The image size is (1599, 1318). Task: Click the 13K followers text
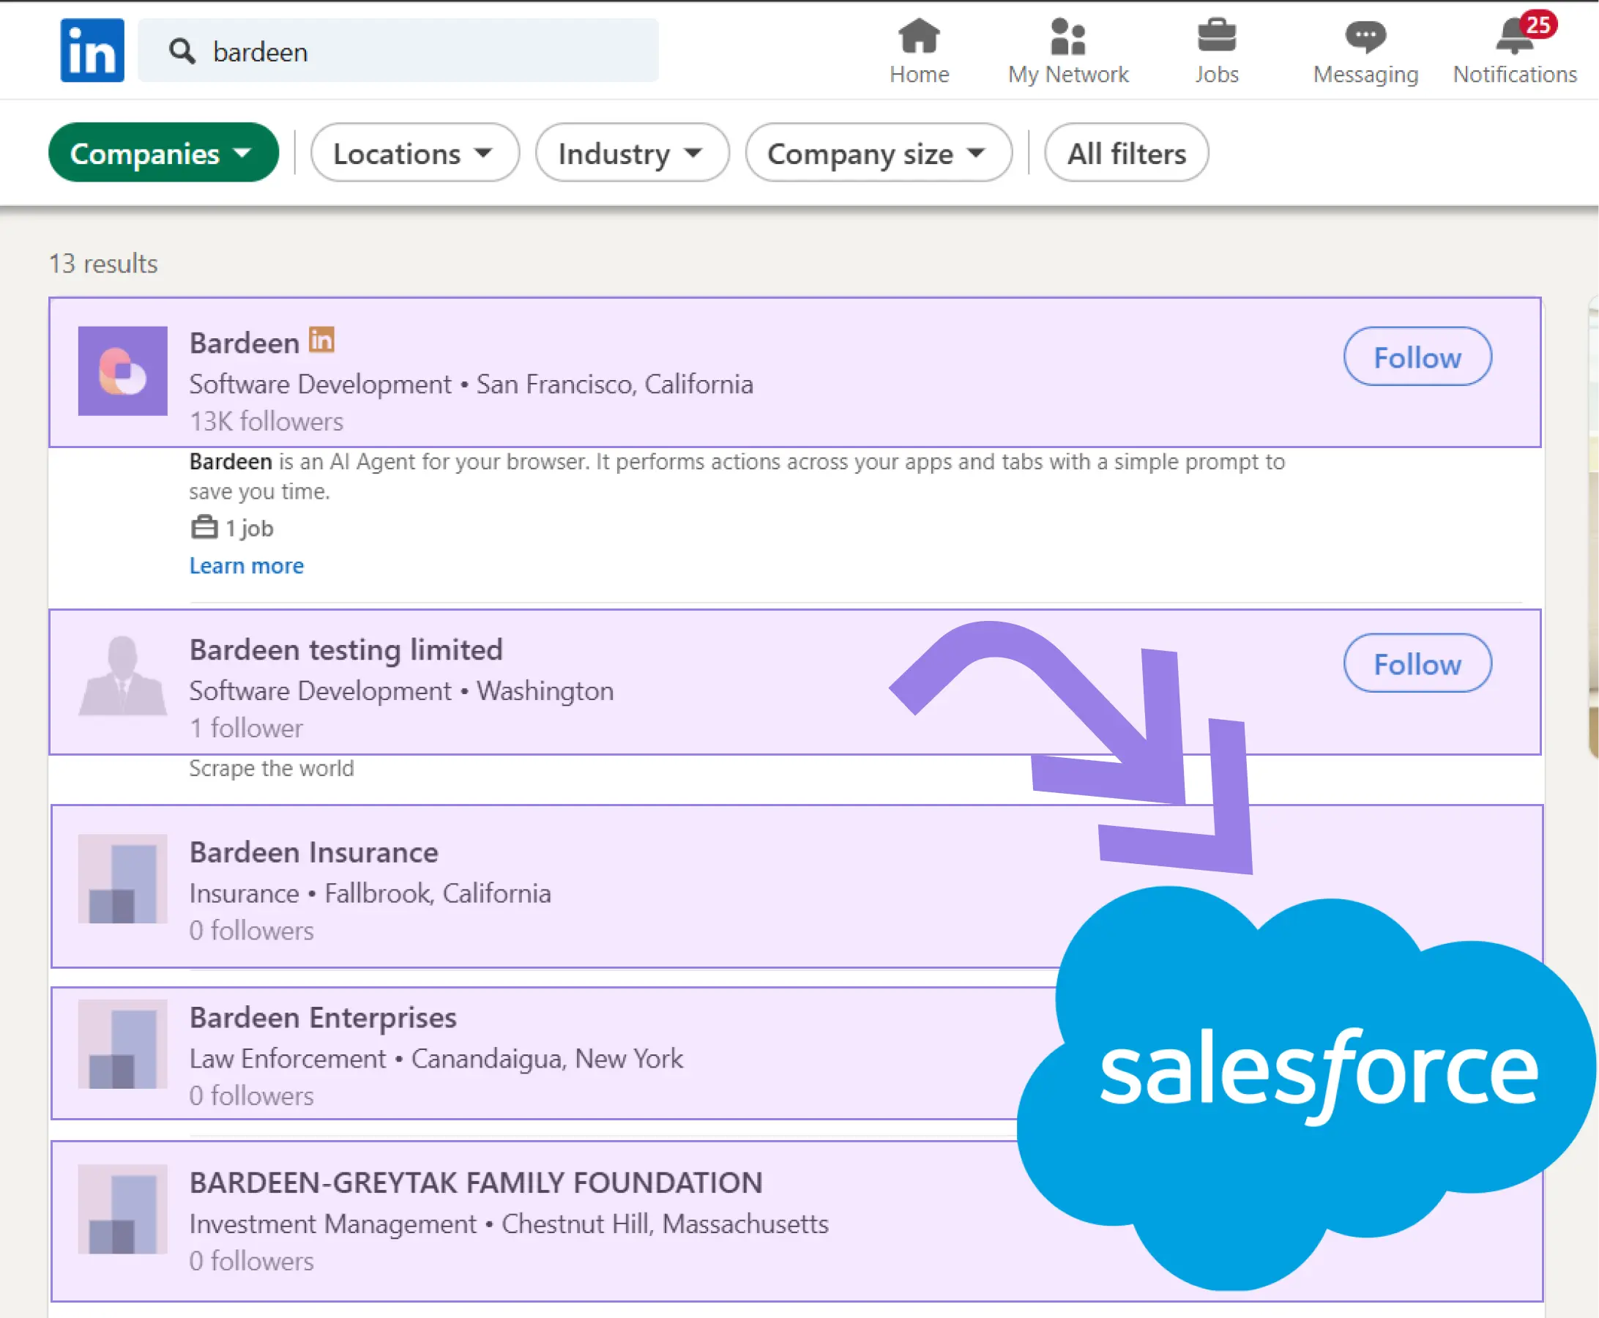click(x=266, y=421)
